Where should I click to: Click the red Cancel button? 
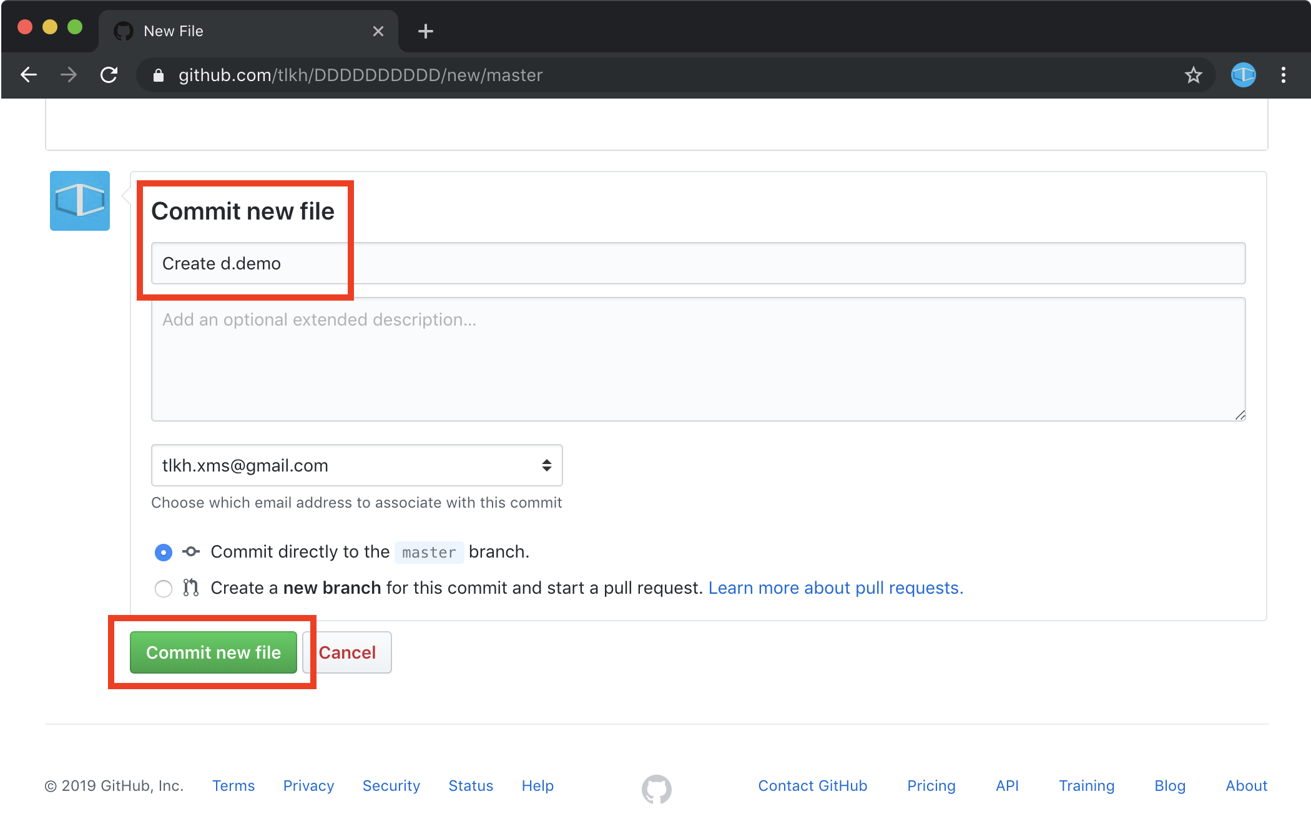coord(348,652)
